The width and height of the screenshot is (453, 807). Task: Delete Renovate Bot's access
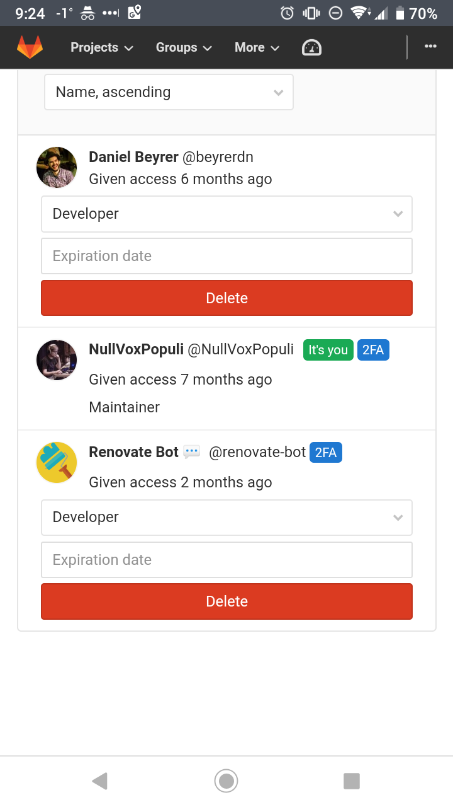[x=226, y=601]
